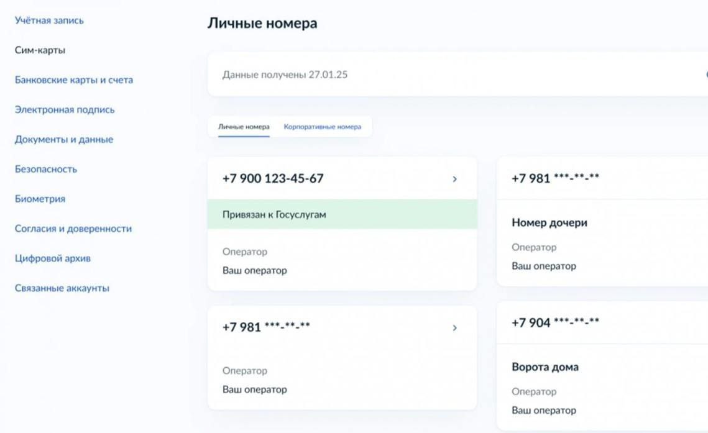Open the Номер дочери number card
The image size is (708, 433).
549,222
